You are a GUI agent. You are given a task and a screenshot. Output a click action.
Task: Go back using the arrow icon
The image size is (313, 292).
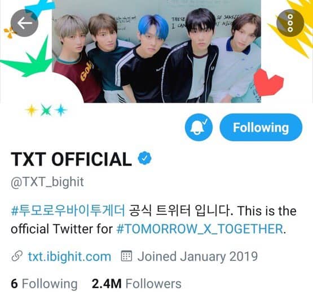(24, 23)
